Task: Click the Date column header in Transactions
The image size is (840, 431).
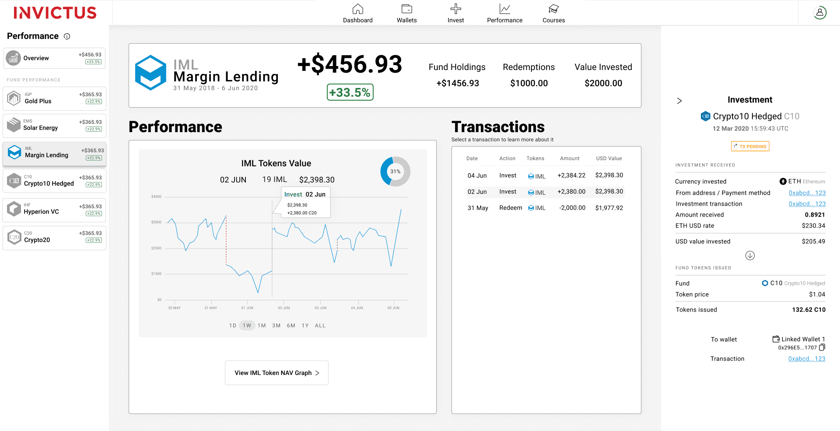Action: point(472,158)
